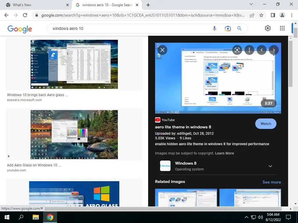Open network status tray icon
This screenshot has width=298, height=223.
(253, 217)
